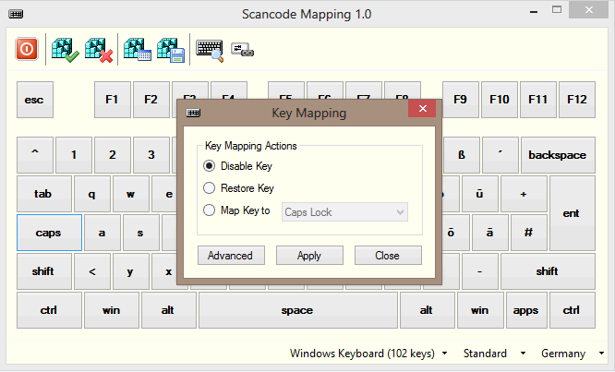Click the registry icon with red X
The image size is (615, 372).
99,50
